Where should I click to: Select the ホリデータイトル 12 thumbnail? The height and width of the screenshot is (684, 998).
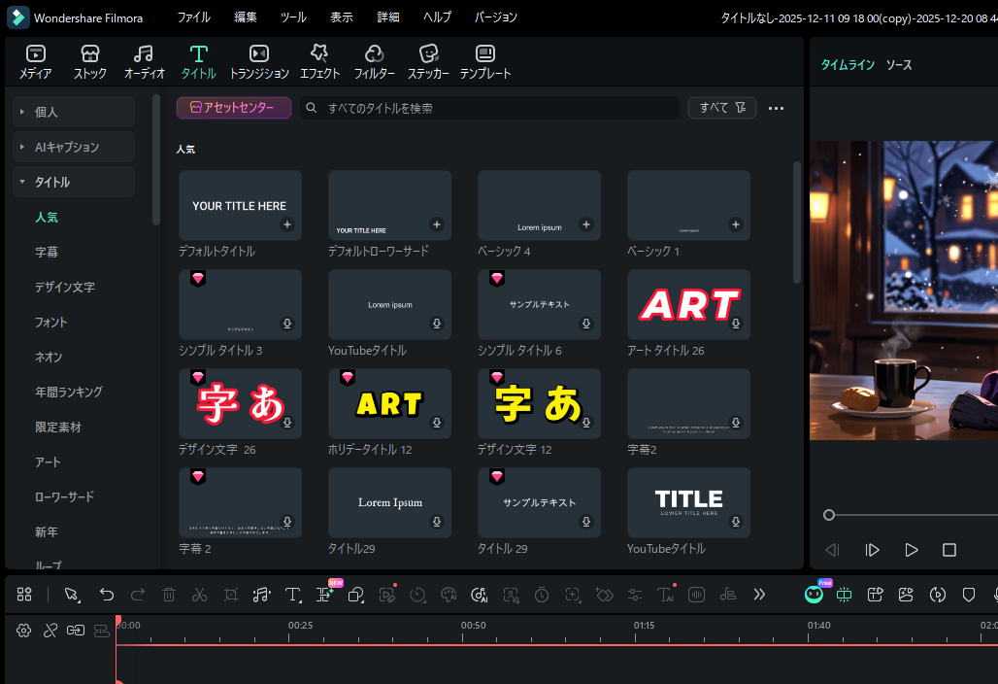click(x=389, y=404)
